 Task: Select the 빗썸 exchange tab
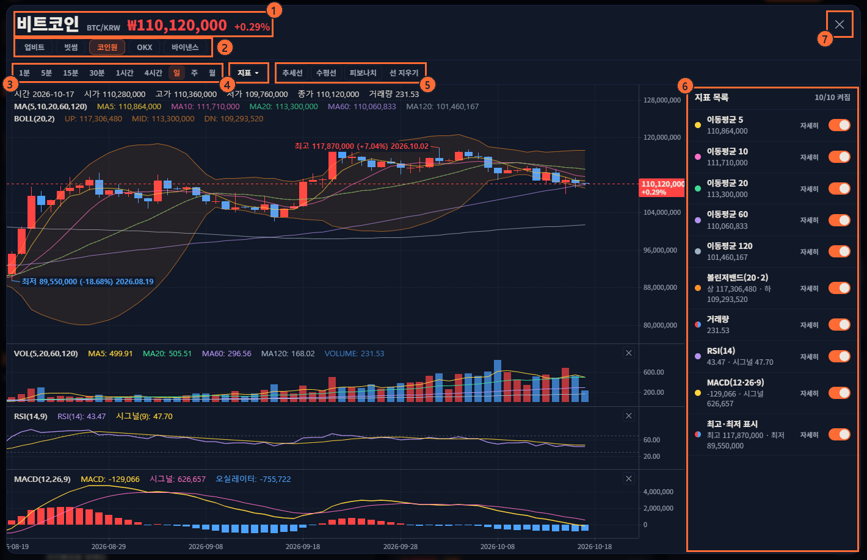pyautogui.click(x=71, y=47)
